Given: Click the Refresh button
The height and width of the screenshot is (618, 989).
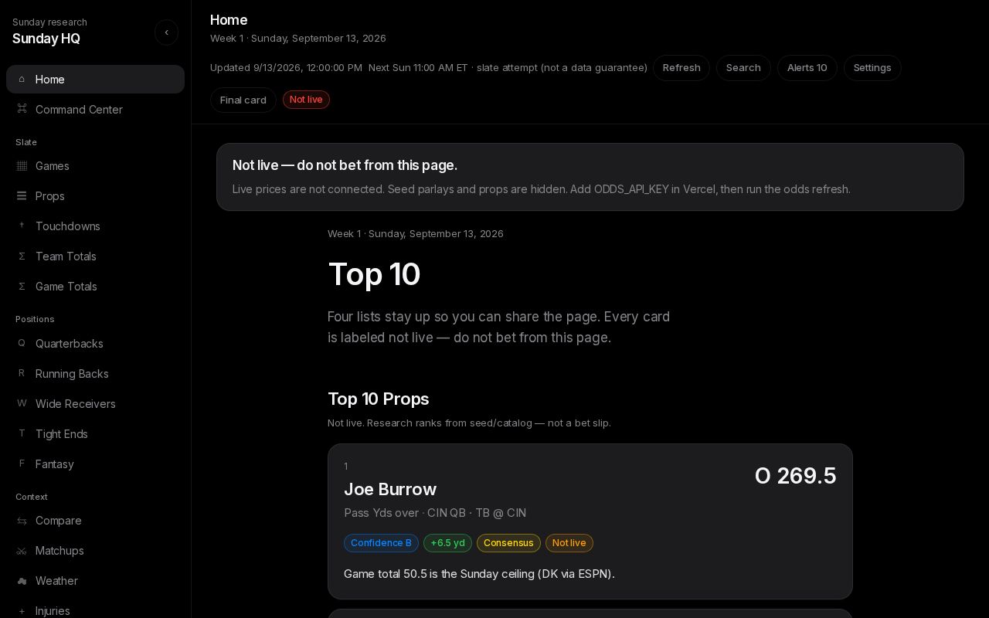Looking at the screenshot, I should tap(681, 68).
